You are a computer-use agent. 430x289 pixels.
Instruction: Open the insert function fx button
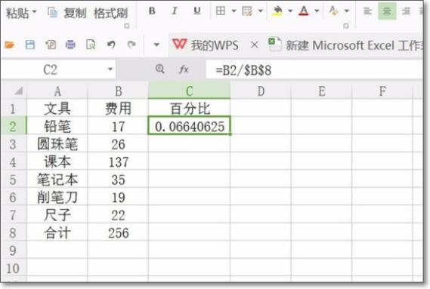[x=184, y=69]
